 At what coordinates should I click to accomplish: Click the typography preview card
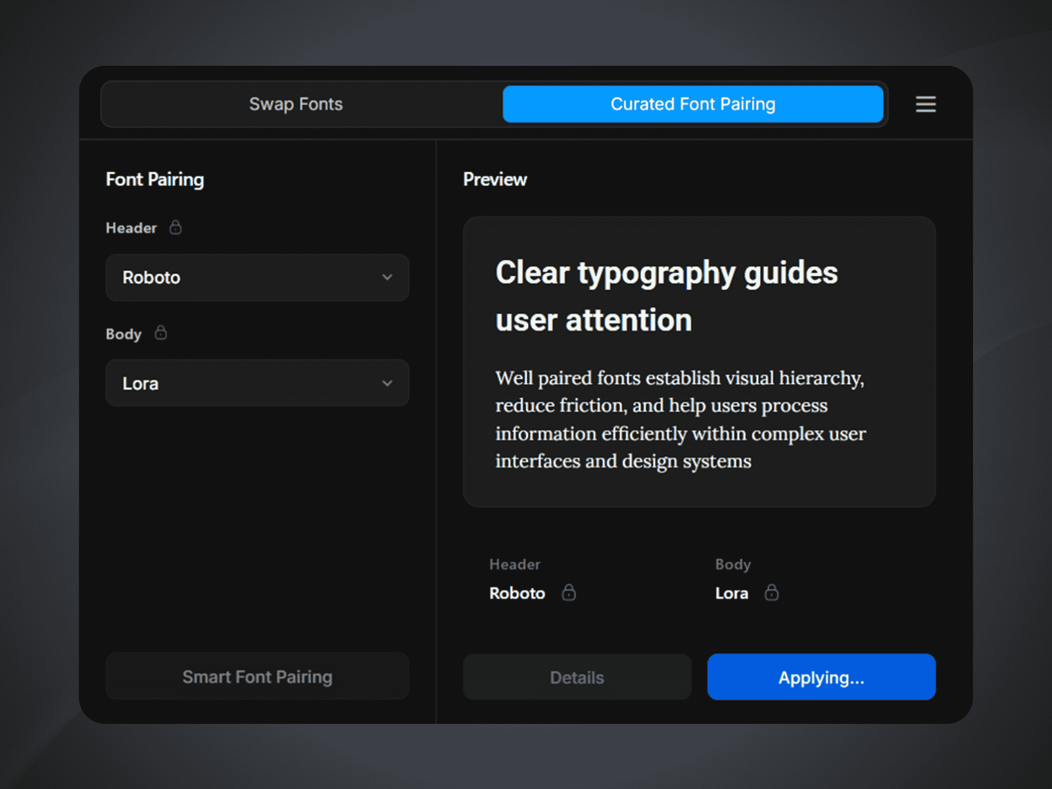point(699,362)
